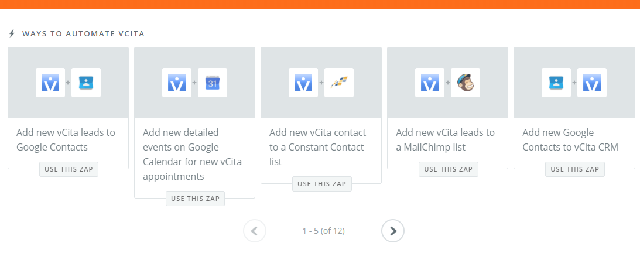
Task: Open 'Add new vCita leads to Google Contacts'
Action: point(66,139)
